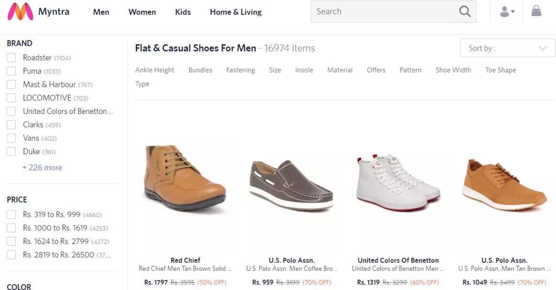Open the Women menu
The width and height of the screenshot is (556, 290).
142,12
